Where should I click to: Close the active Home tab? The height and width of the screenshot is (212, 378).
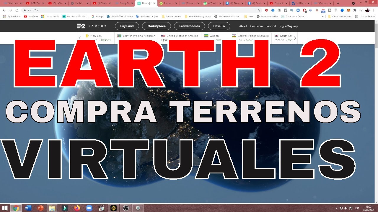pos(154,3)
